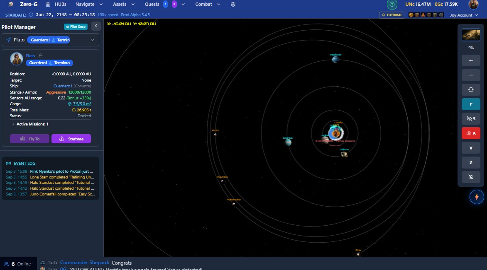Image resolution: width=487 pixels, height=270 pixels.
Task: Open settings gear in top menu
Action: pyautogui.click(x=233, y=4)
